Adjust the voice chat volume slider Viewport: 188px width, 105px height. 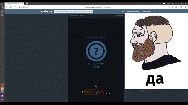click(120, 16)
